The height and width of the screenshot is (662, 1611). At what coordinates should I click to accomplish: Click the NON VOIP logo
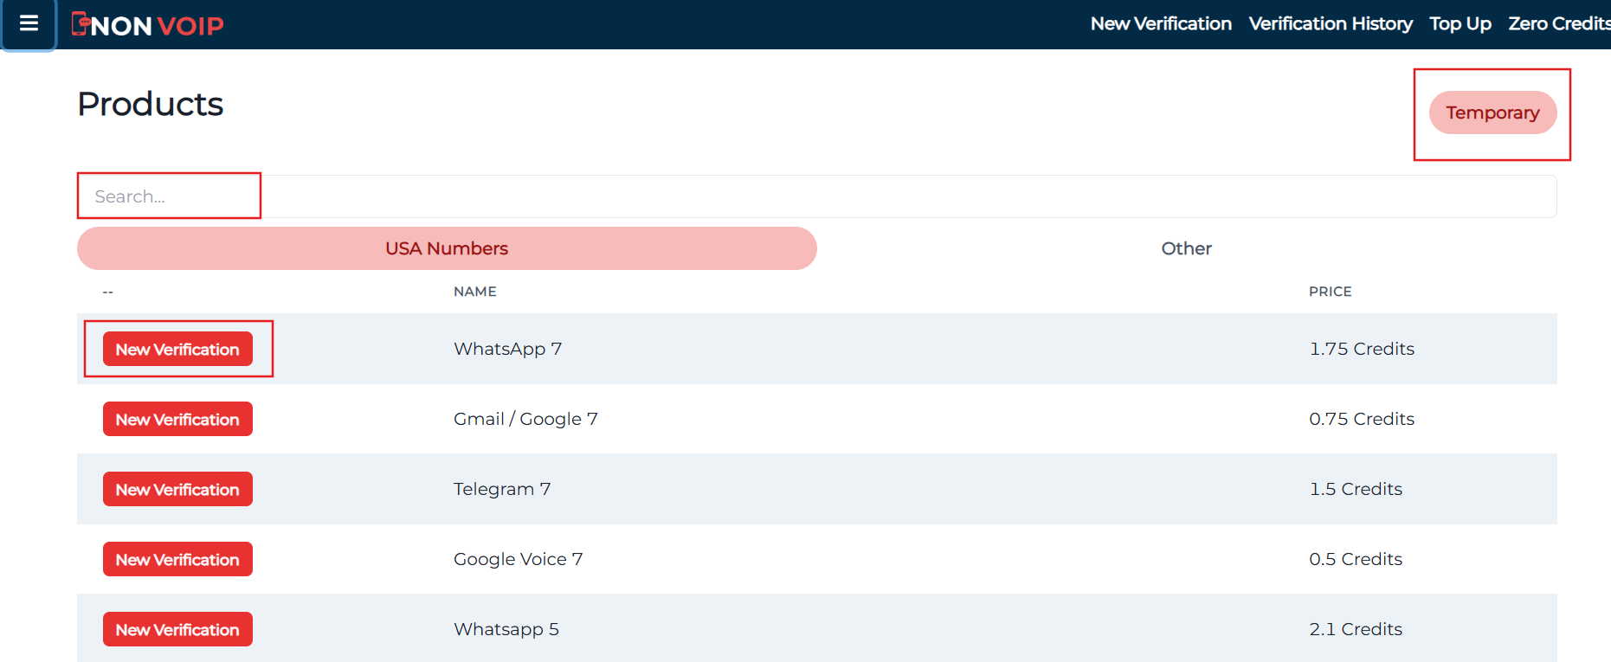(148, 25)
